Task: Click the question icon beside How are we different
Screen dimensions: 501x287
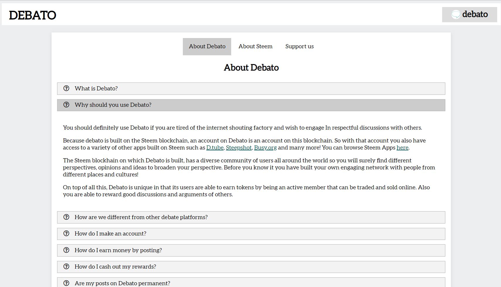Action: (67, 217)
